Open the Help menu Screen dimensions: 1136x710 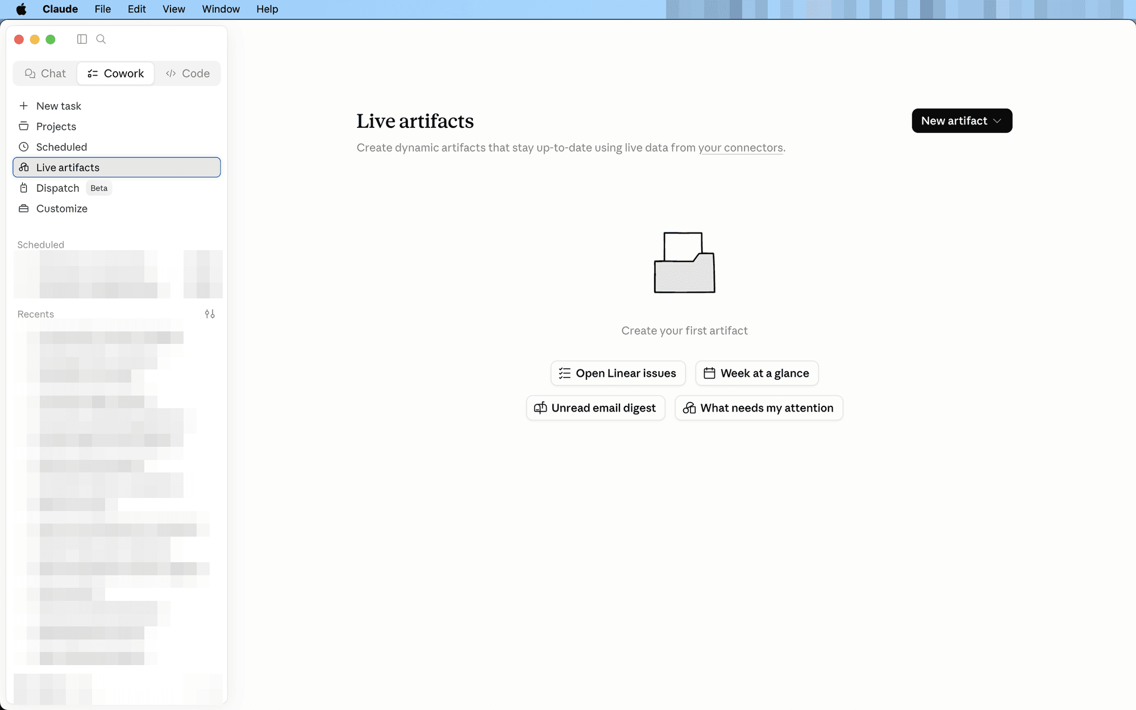[x=267, y=9]
